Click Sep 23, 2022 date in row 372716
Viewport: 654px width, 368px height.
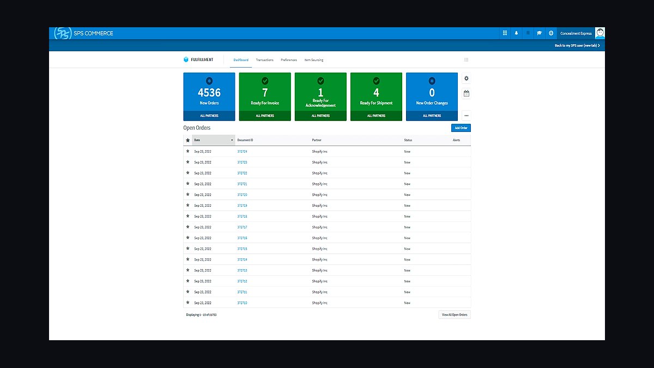pyautogui.click(x=203, y=238)
